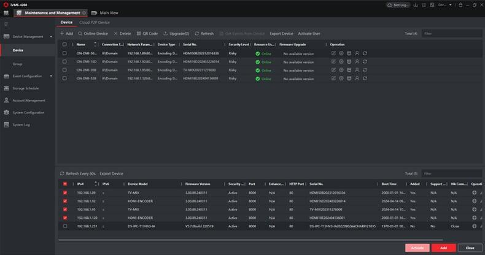This screenshot has width=485, height=255.
Task: Click web browser icon for 192.168.1.89
Action: pos(474,193)
